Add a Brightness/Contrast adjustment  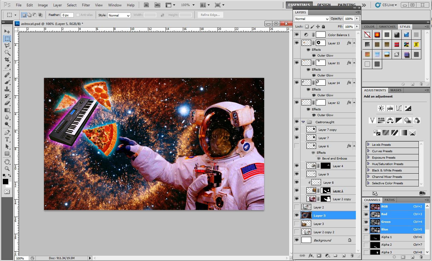point(381,108)
